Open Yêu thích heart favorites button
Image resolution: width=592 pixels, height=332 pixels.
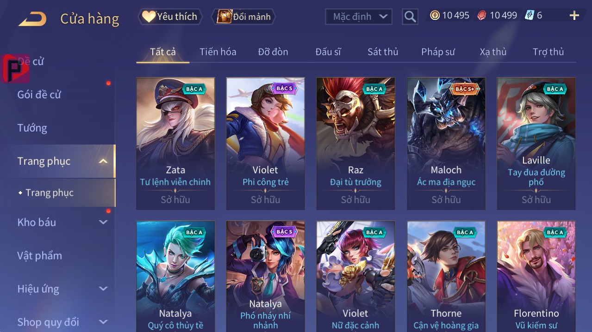pos(170,17)
